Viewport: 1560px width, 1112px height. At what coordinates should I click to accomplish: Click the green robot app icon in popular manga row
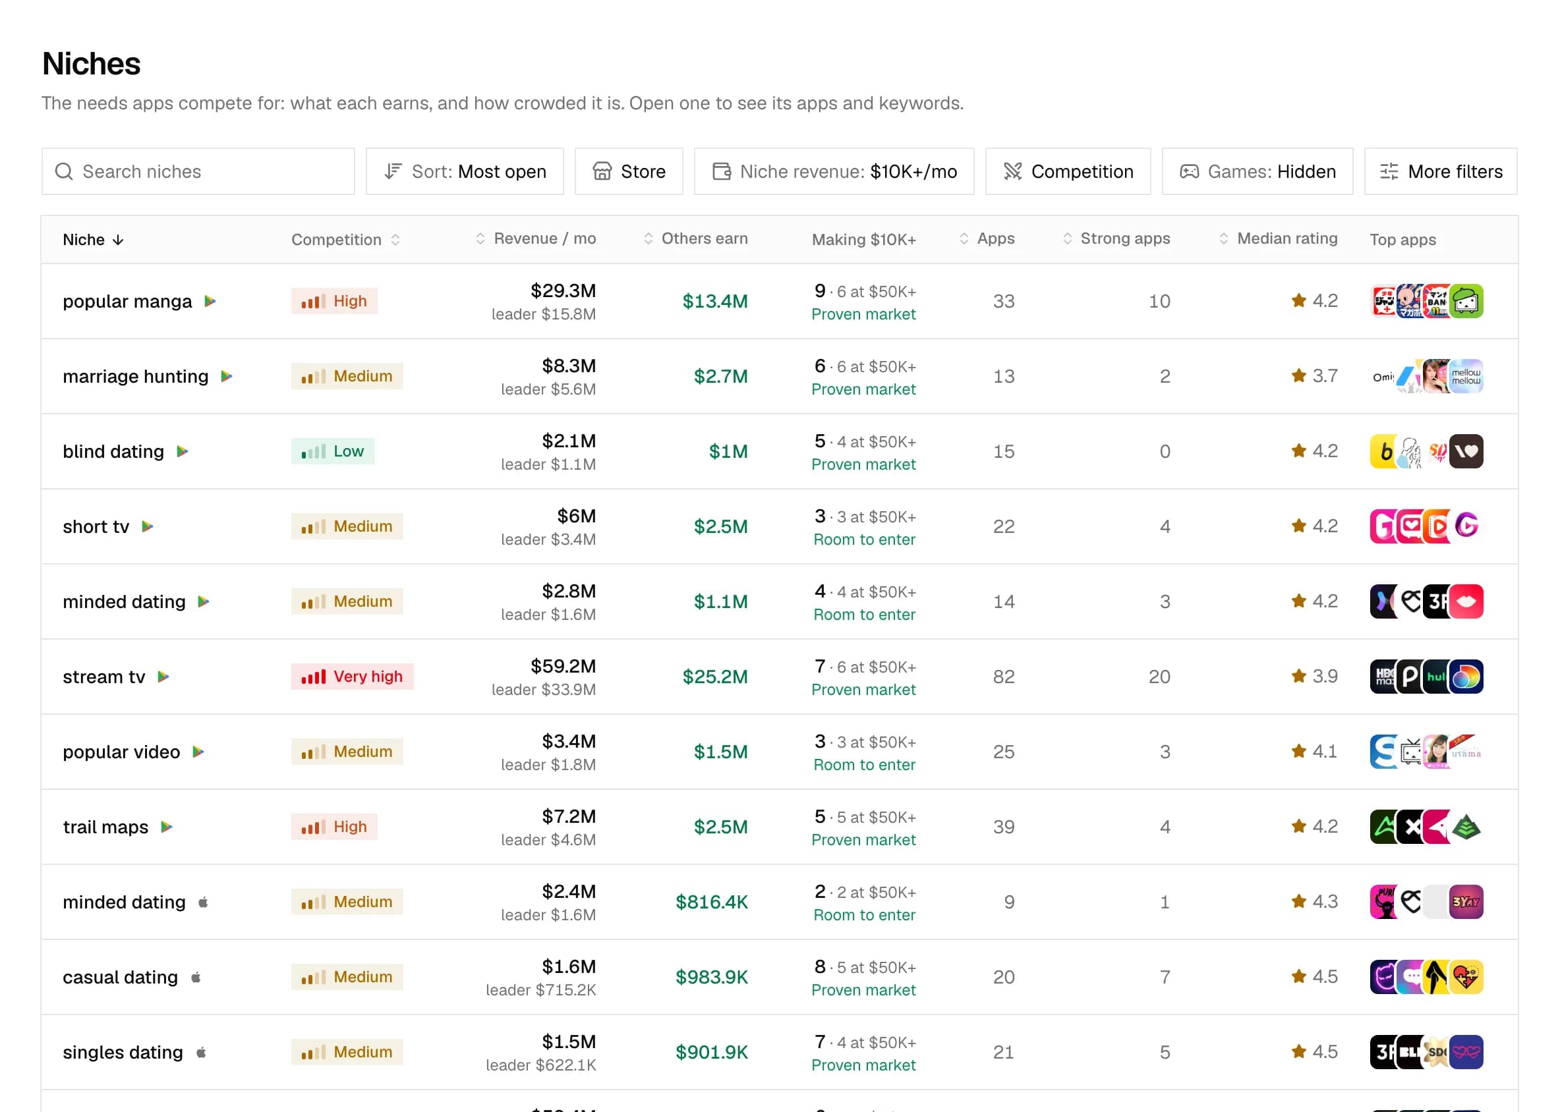pos(1466,301)
